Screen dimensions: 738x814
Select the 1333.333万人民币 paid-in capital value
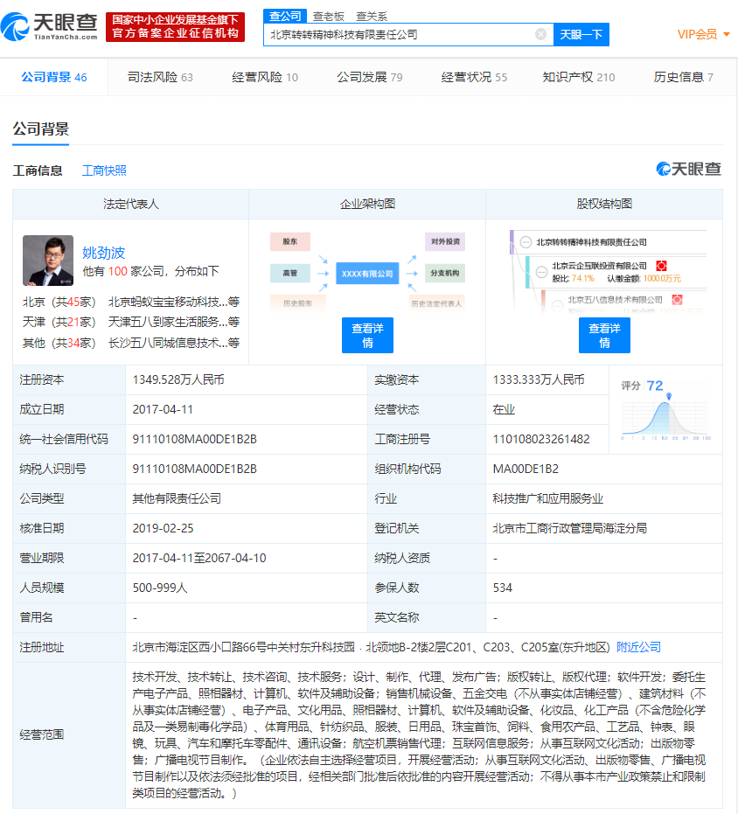[x=539, y=379]
